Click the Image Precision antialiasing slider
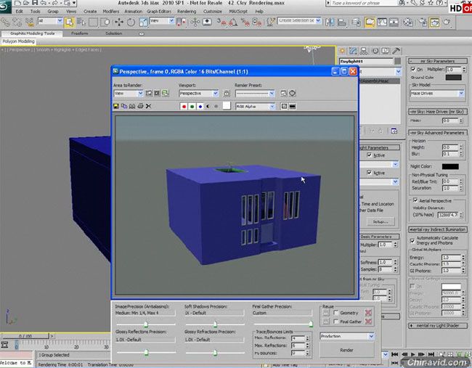The image size is (472, 368). [146, 324]
